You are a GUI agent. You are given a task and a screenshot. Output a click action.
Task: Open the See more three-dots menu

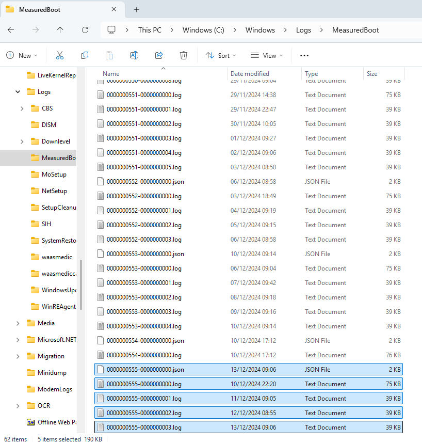[304, 56]
